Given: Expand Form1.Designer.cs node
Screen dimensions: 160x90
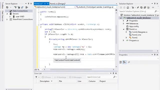Looking at the screenshot, I should point(126,32).
